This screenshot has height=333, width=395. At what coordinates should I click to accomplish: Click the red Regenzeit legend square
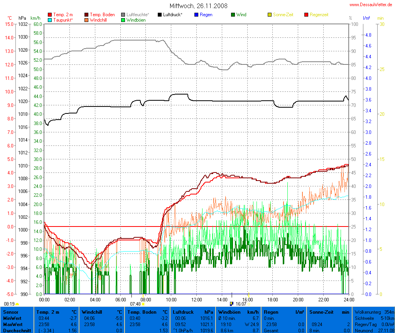(x=307, y=15)
